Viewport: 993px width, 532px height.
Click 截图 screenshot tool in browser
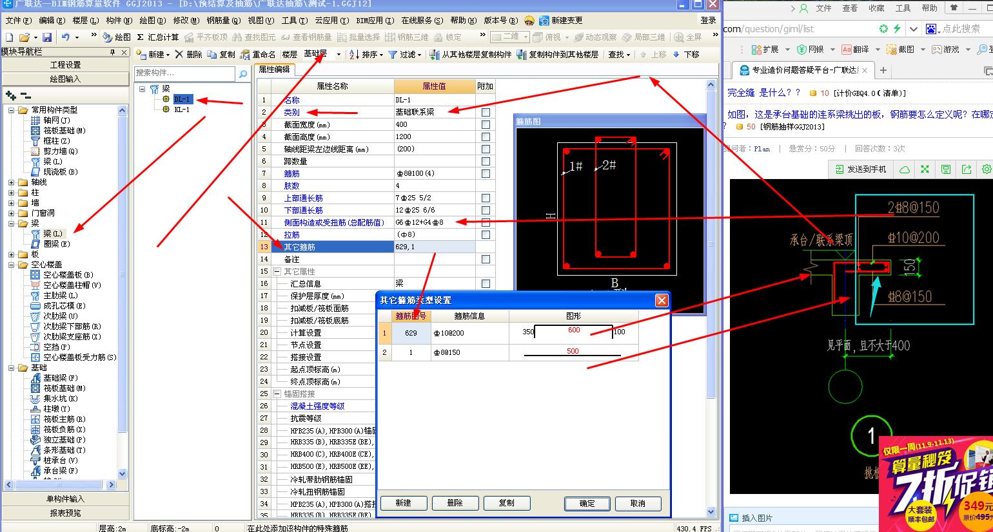(x=901, y=50)
